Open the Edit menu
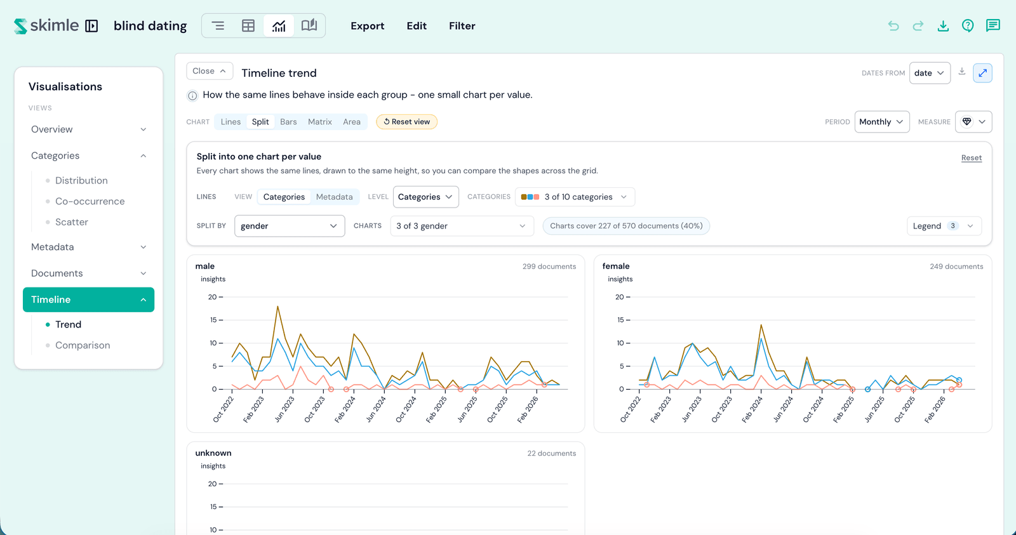The width and height of the screenshot is (1016, 535). [x=417, y=26]
